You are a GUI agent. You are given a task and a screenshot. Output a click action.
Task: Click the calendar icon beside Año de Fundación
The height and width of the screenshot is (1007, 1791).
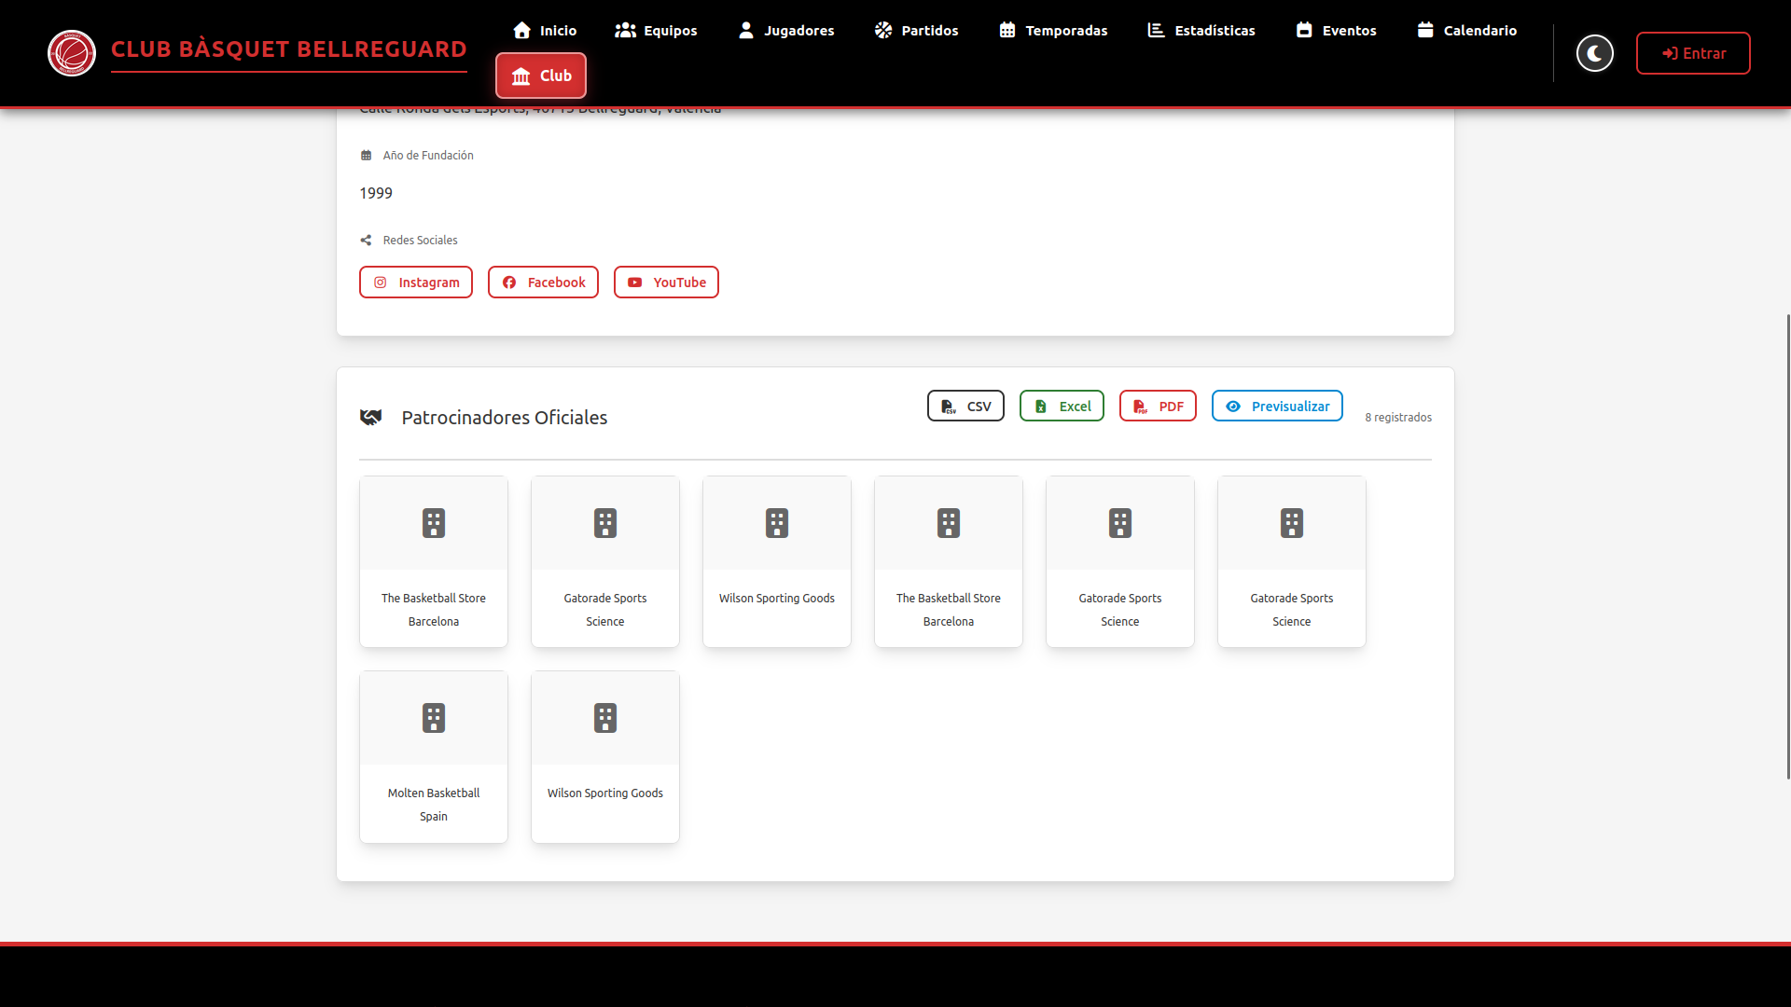coord(366,156)
